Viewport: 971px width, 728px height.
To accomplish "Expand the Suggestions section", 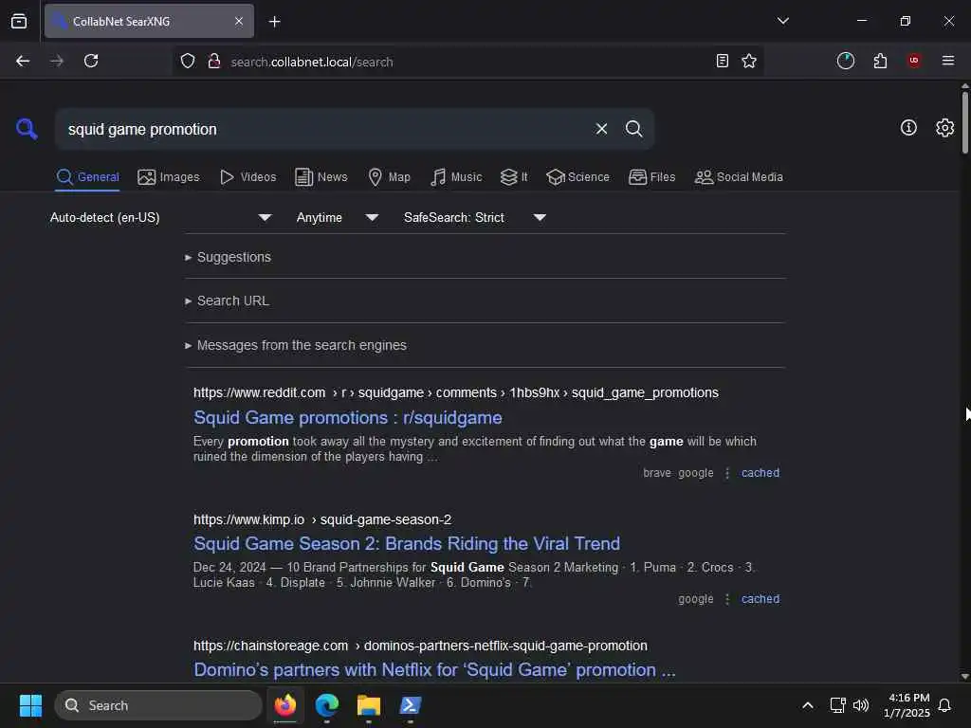I will click(229, 257).
